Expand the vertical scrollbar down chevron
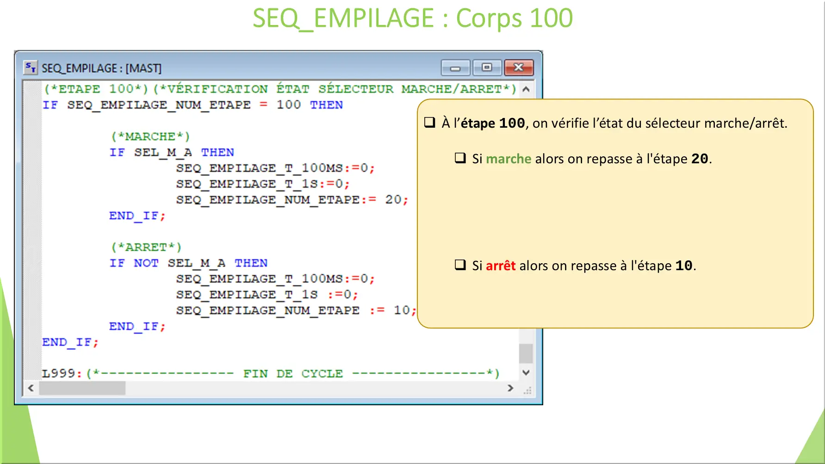 [x=525, y=372]
